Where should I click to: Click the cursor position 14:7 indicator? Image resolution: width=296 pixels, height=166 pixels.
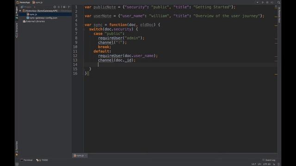(x=253, y=164)
